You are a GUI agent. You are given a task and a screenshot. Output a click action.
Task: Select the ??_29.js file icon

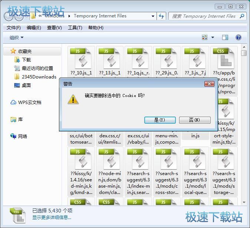[x=166, y=58]
